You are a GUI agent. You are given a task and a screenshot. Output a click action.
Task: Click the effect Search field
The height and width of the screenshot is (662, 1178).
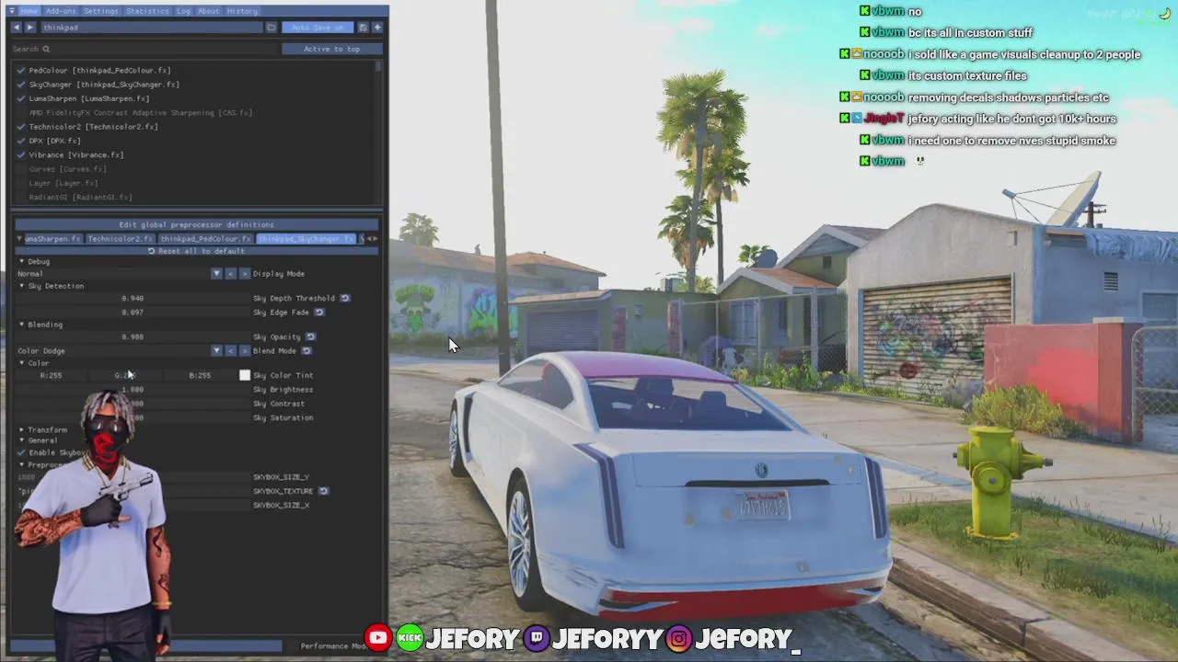[x=143, y=49]
